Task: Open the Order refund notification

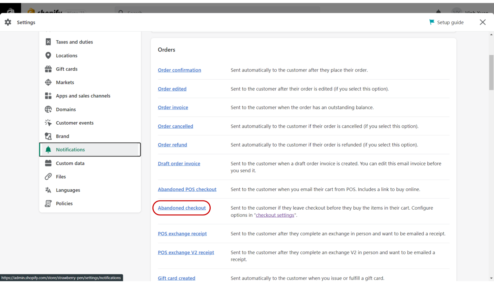Action: coord(172,145)
